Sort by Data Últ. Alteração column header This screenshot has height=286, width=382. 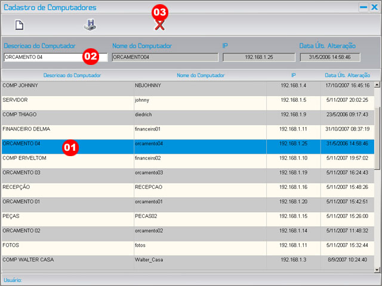[347, 76]
